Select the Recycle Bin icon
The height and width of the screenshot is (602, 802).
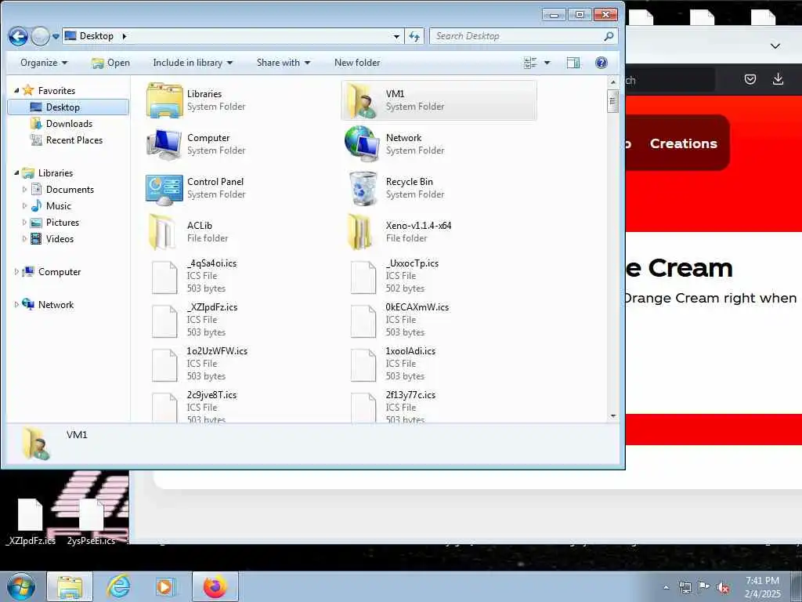click(363, 188)
